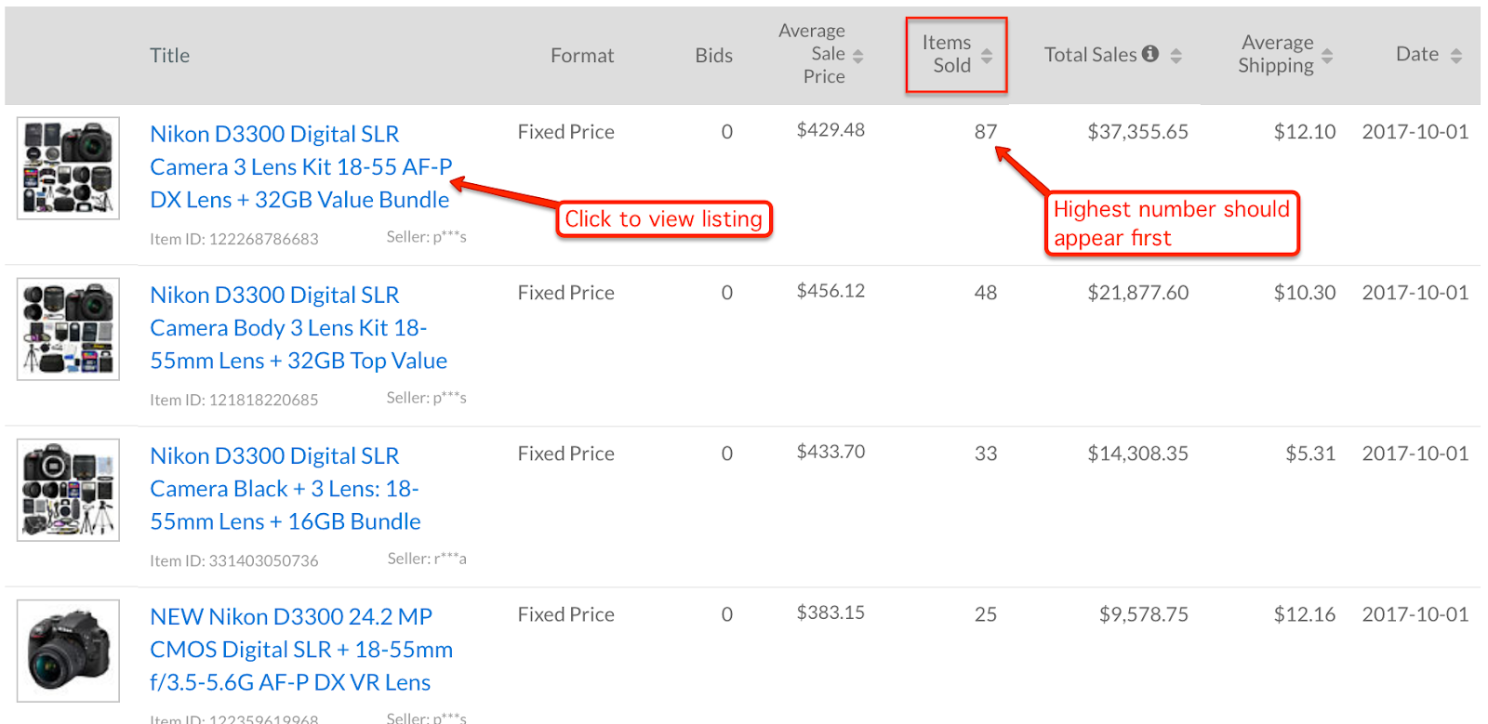Open the Nikon D3300 Camera Black 16GB Bundle listing
1488x724 pixels.
point(285,488)
